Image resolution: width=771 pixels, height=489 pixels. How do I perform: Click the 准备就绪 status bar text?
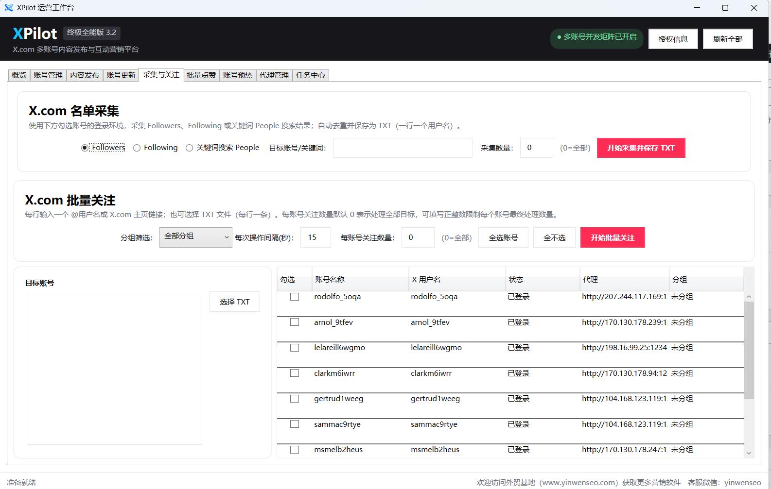[21, 482]
